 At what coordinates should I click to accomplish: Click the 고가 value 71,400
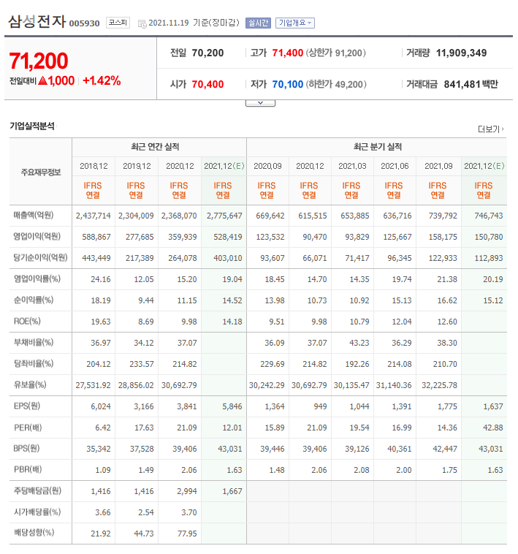coord(287,53)
